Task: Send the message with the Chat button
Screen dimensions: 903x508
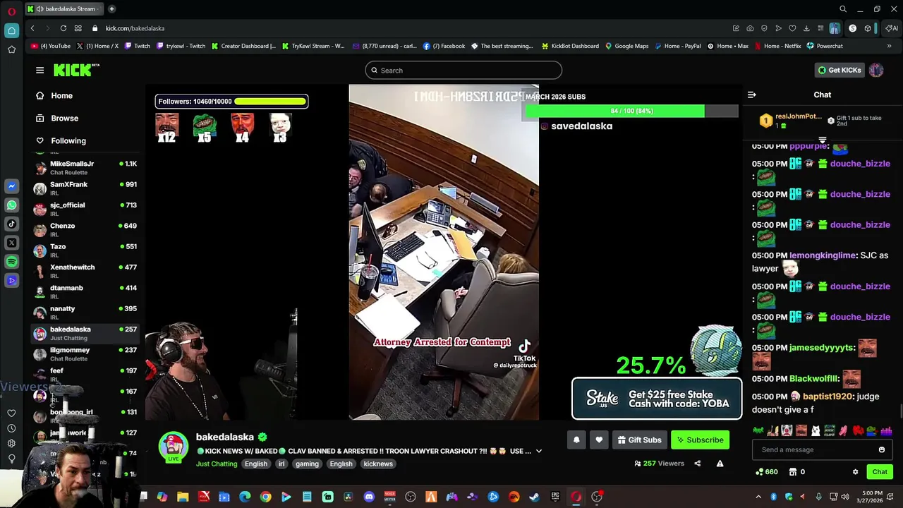Action: coord(880,471)
